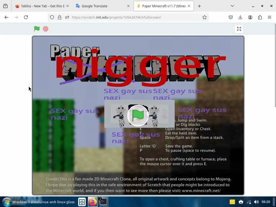Go back one page
The width and height of the screenshot is (276, 207).
pos(6,17)
